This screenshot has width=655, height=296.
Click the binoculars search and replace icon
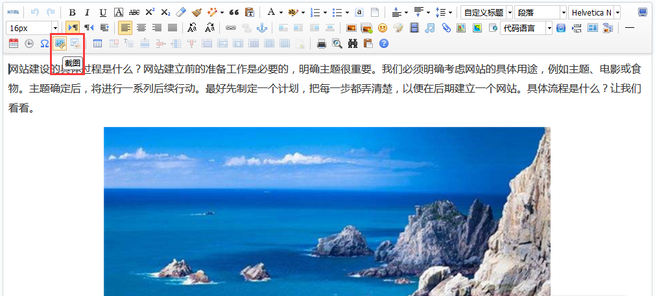pyautogui.click(x=353, y=43)
